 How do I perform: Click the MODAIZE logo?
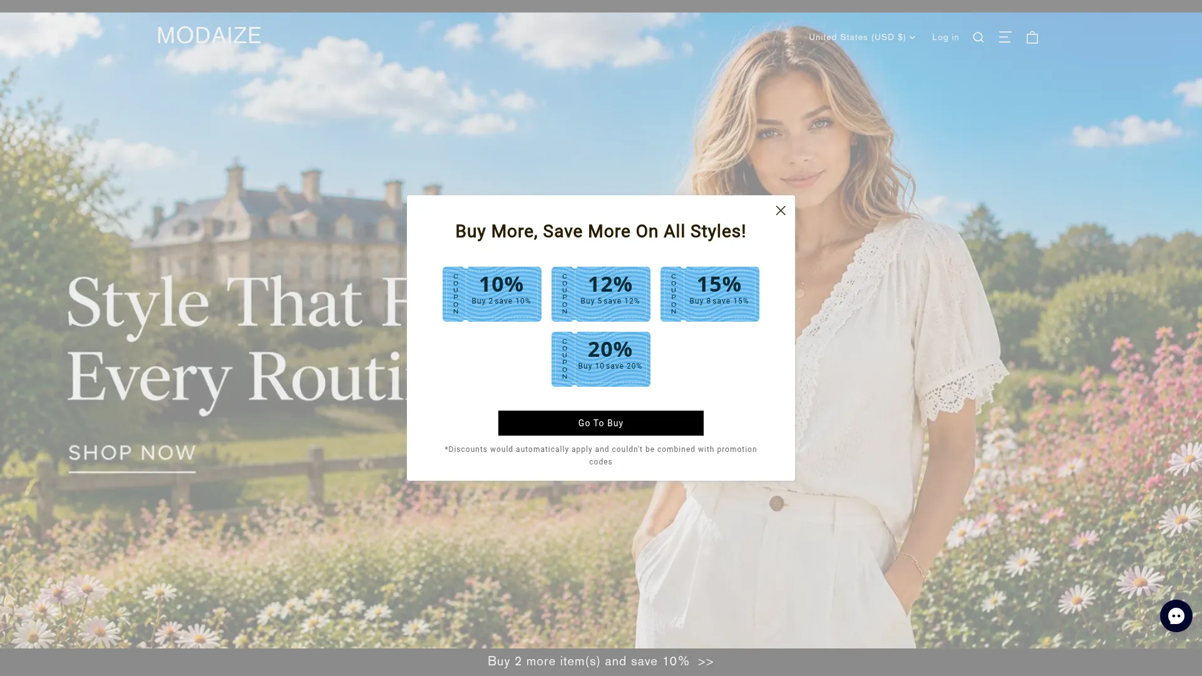click(x=209, y=35)
